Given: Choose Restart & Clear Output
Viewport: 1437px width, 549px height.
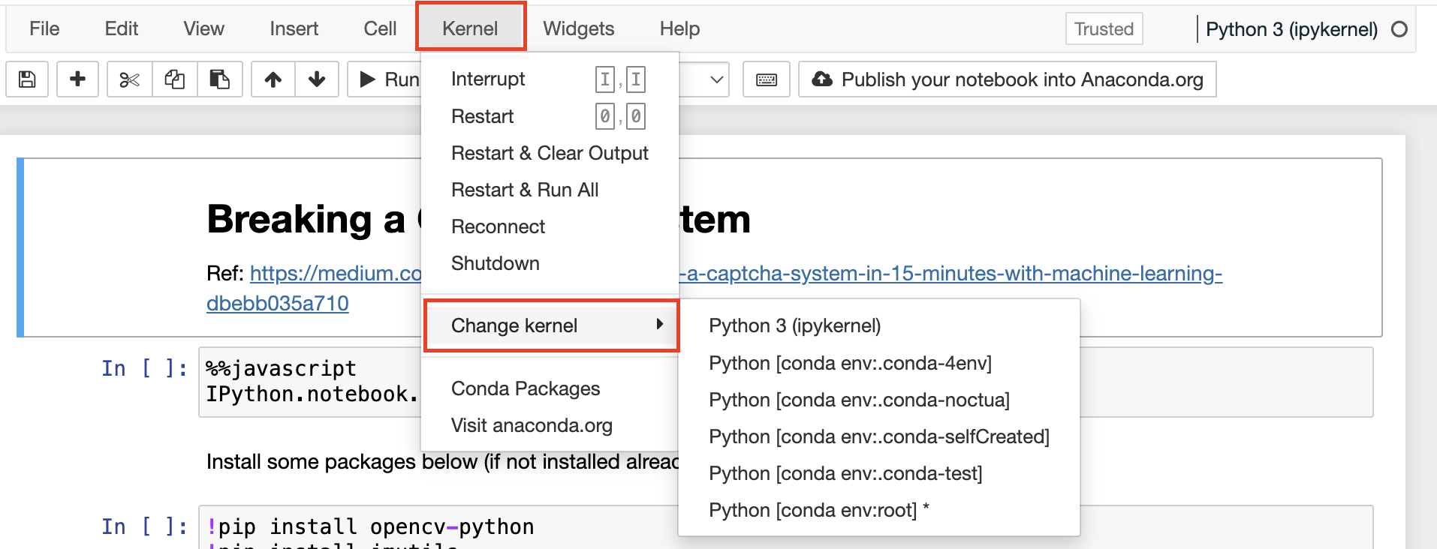Looking at the screenshot, I should [550, 153].
